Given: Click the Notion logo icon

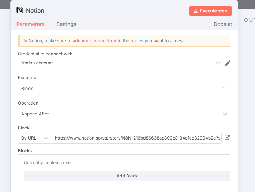Looking at the screenshot, I should [x=20, y=11].
